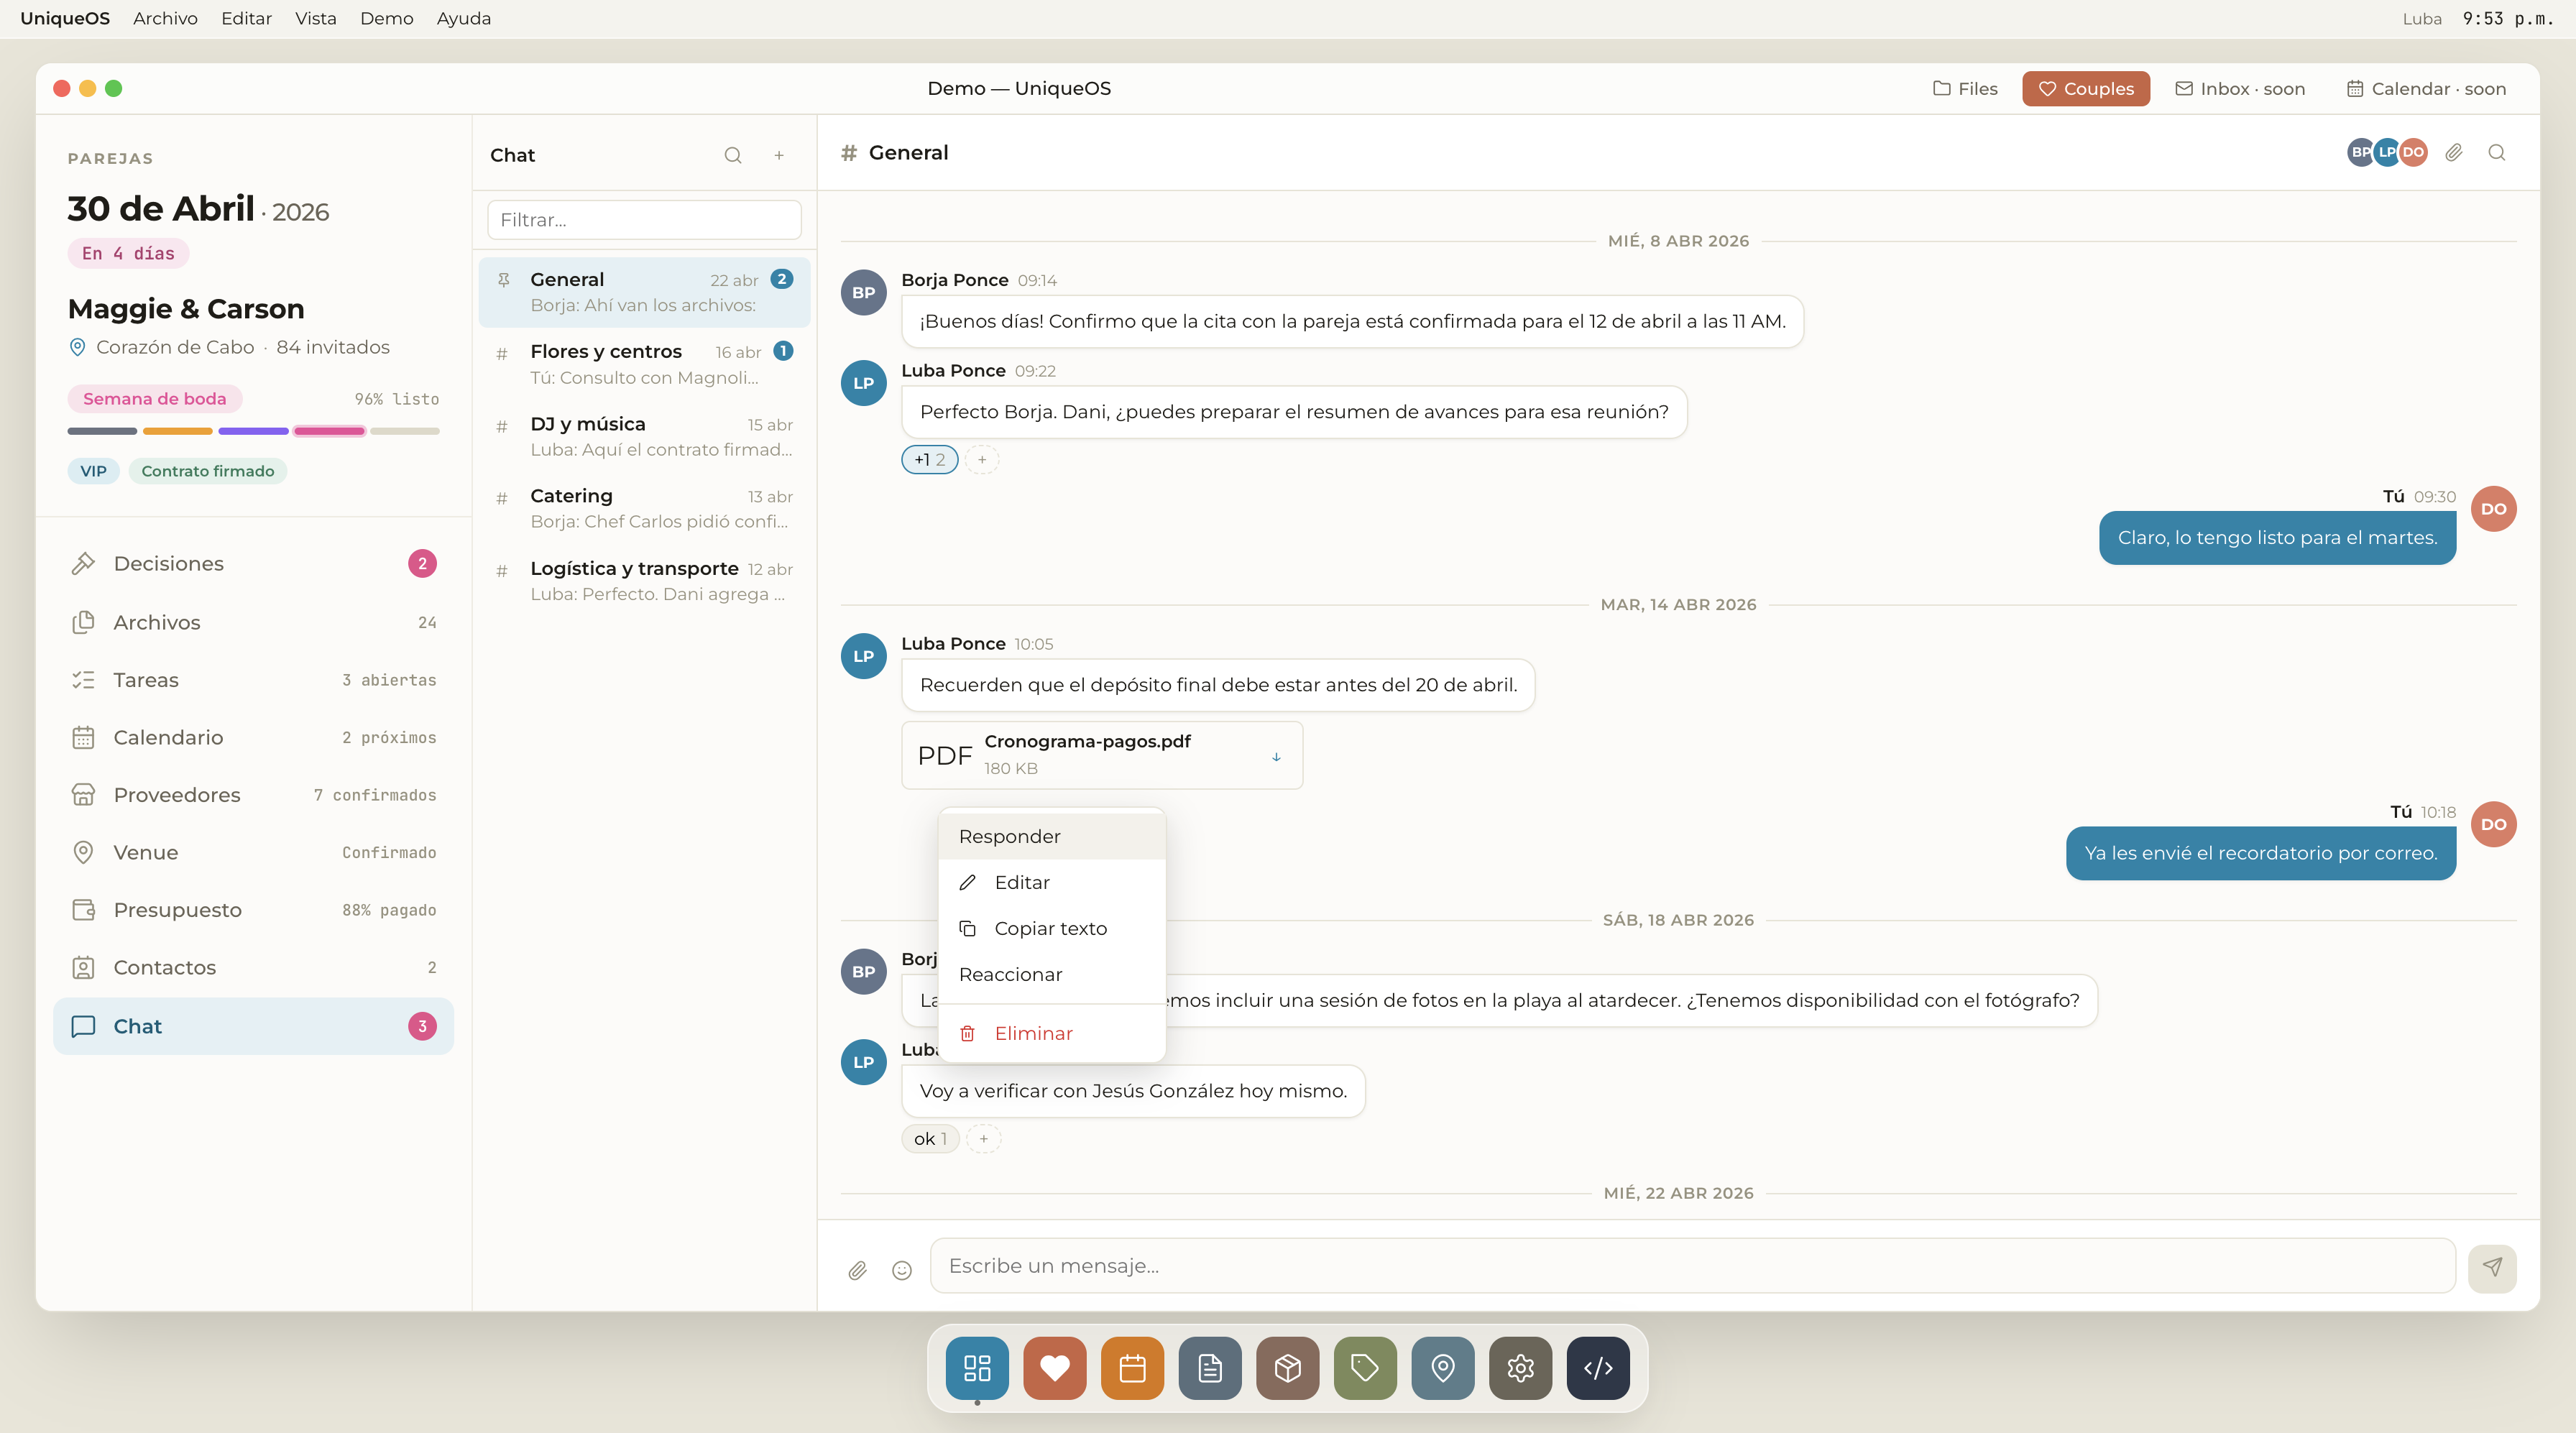2576x1433 pixels.
Task: Click Semana de boda stage badge
Action: coord(155,399)
